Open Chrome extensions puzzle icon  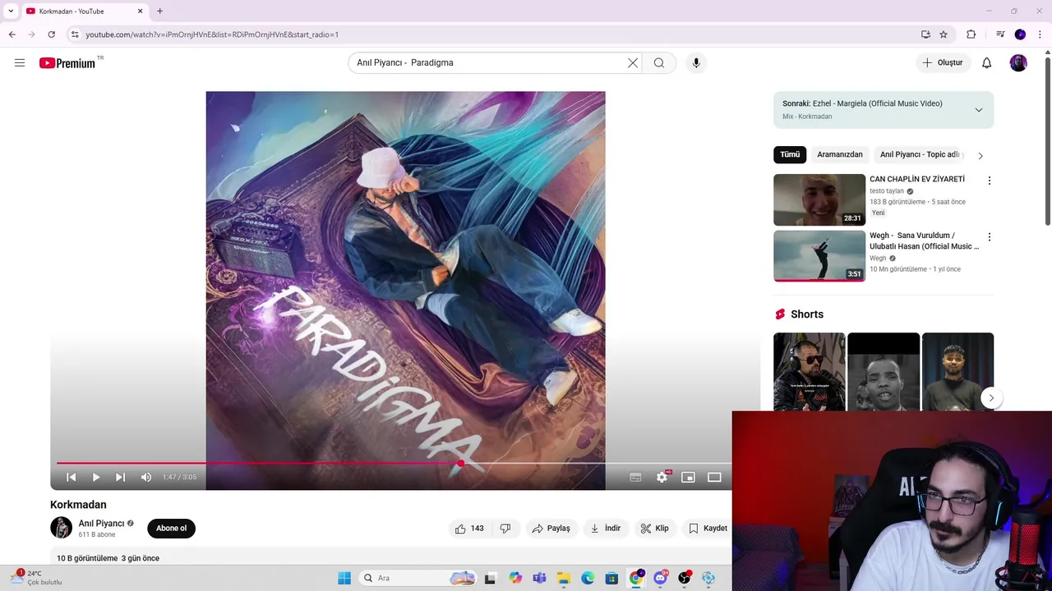point(971,34)
